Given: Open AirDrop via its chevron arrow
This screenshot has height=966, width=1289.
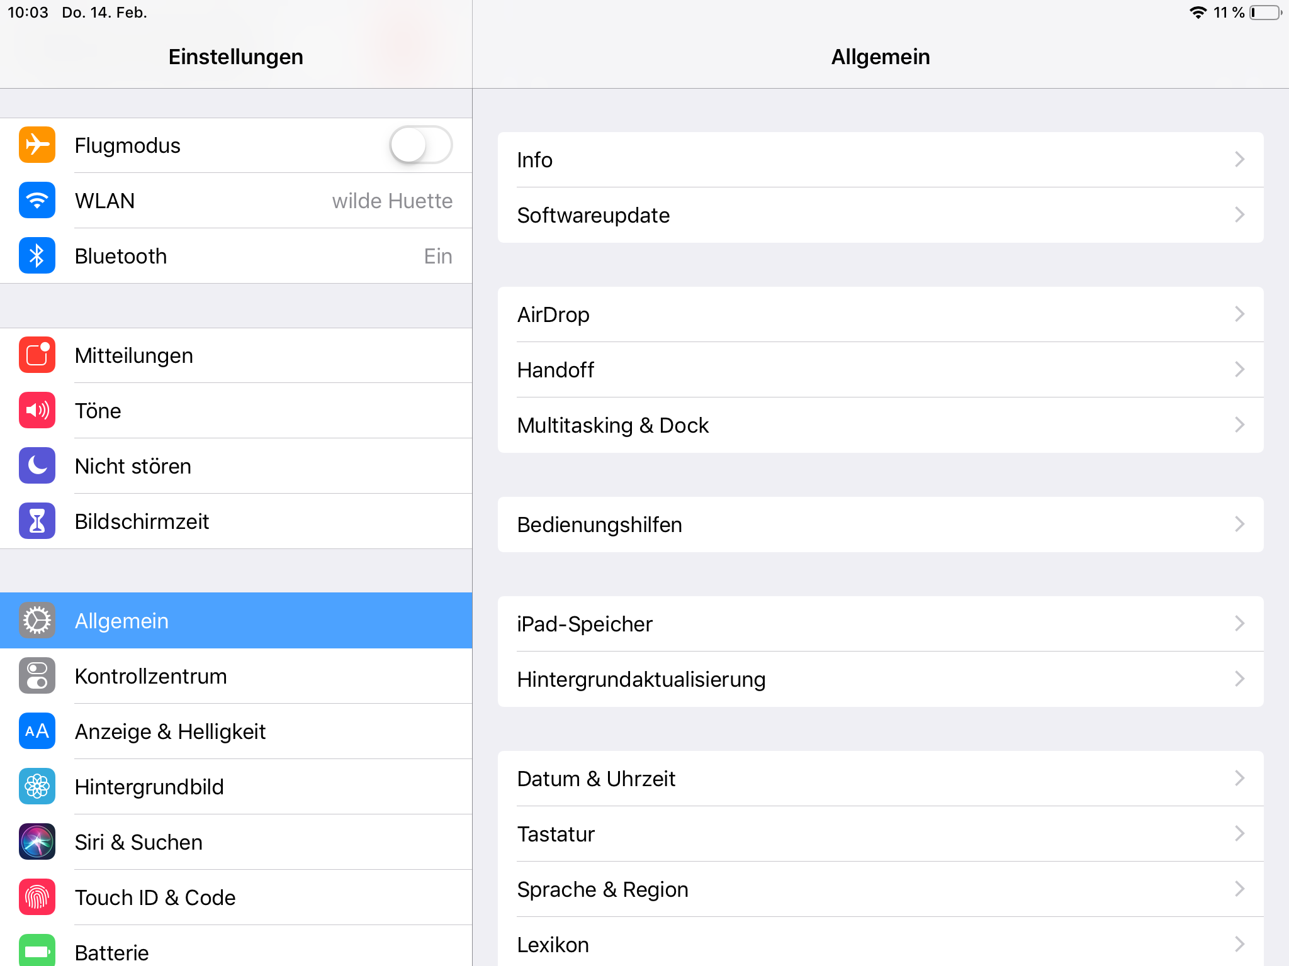Looking at the screenshot, I should tap(1239, 314).
